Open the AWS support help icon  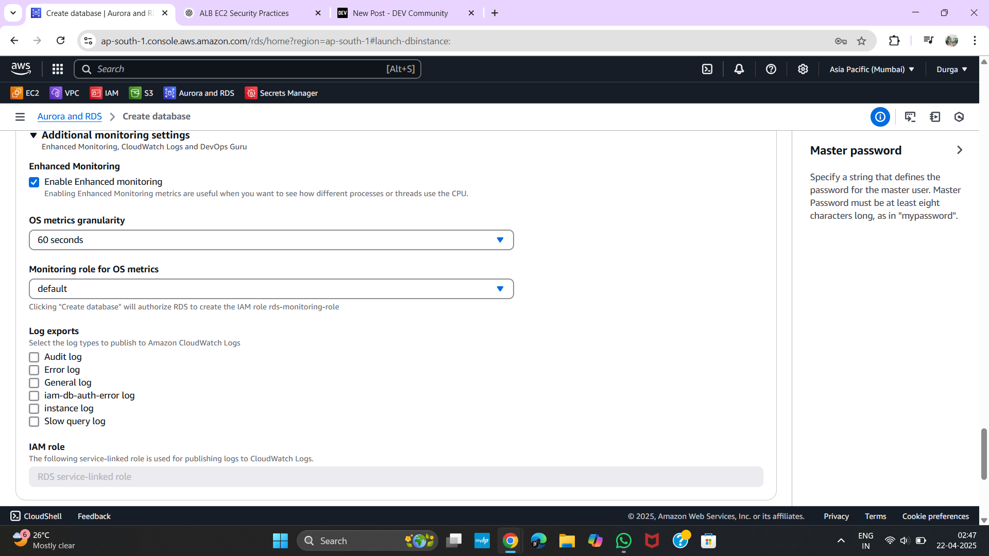[771, 69]
